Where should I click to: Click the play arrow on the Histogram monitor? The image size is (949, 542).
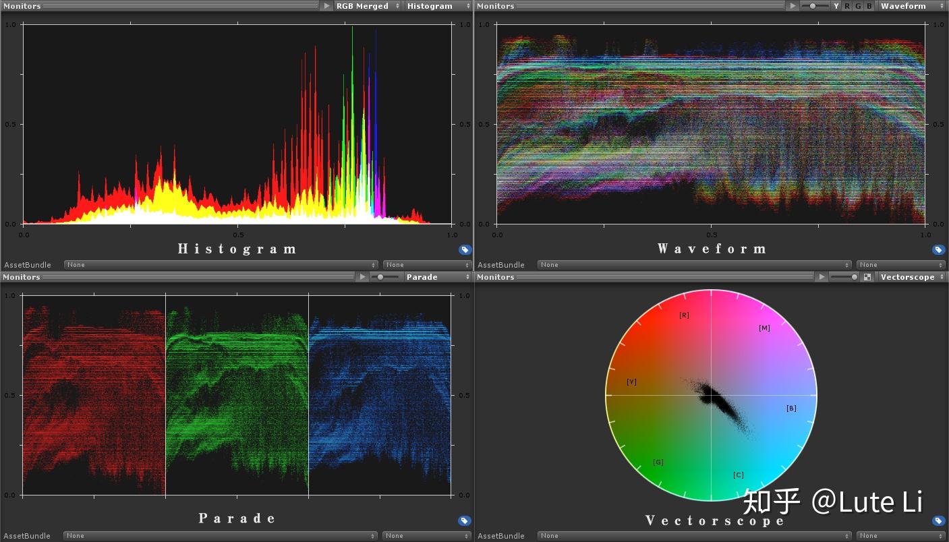[x=328, y=5]
